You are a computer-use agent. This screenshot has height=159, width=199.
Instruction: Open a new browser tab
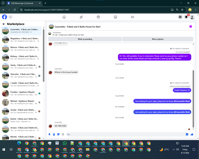(45, 3)
